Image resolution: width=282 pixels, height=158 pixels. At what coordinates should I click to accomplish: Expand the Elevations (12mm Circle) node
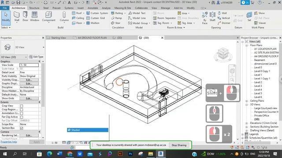click(247, 123)
